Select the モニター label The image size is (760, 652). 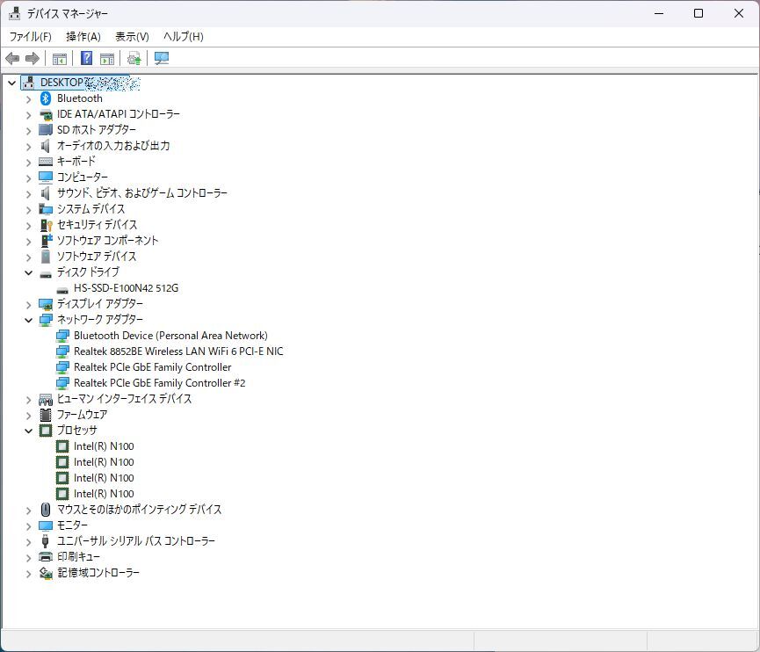click(x=72, y=525)
